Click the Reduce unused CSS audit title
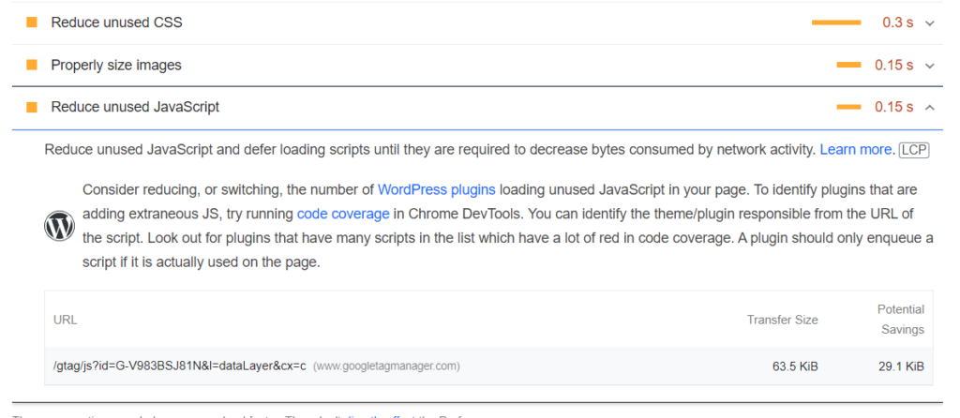The width and height of the screenshot is (960, 418). coord(116,22)
